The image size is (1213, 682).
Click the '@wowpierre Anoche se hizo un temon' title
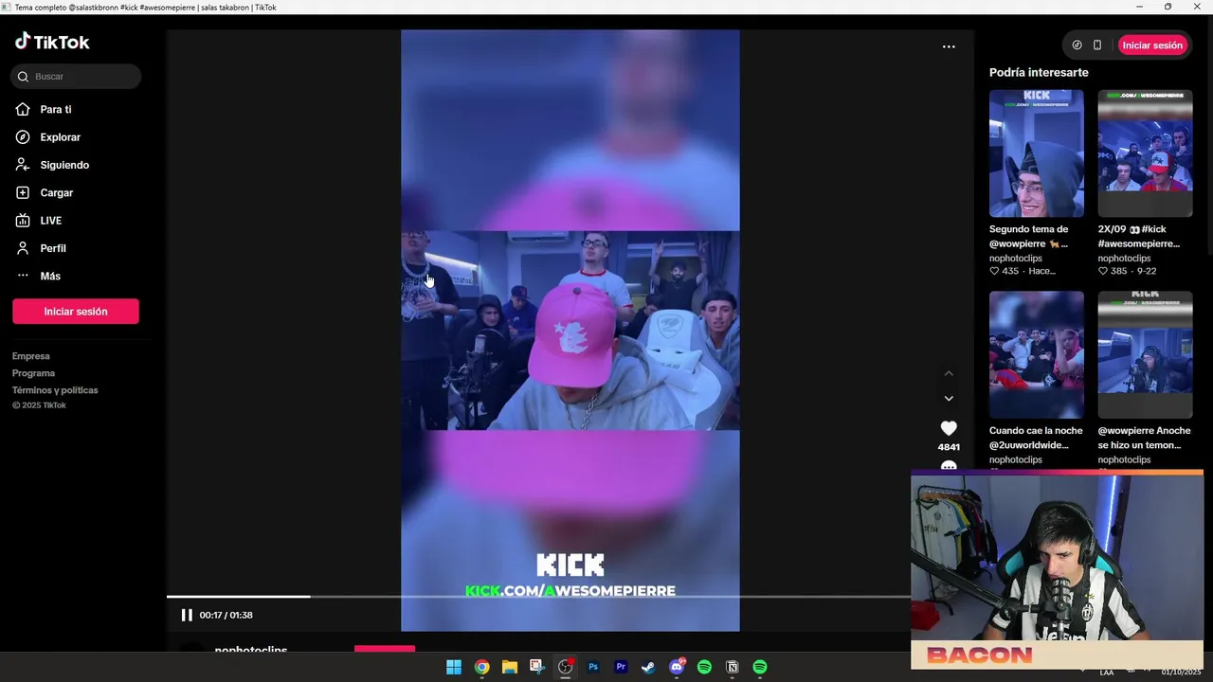pyautogui.click(x=1144, y=438)
